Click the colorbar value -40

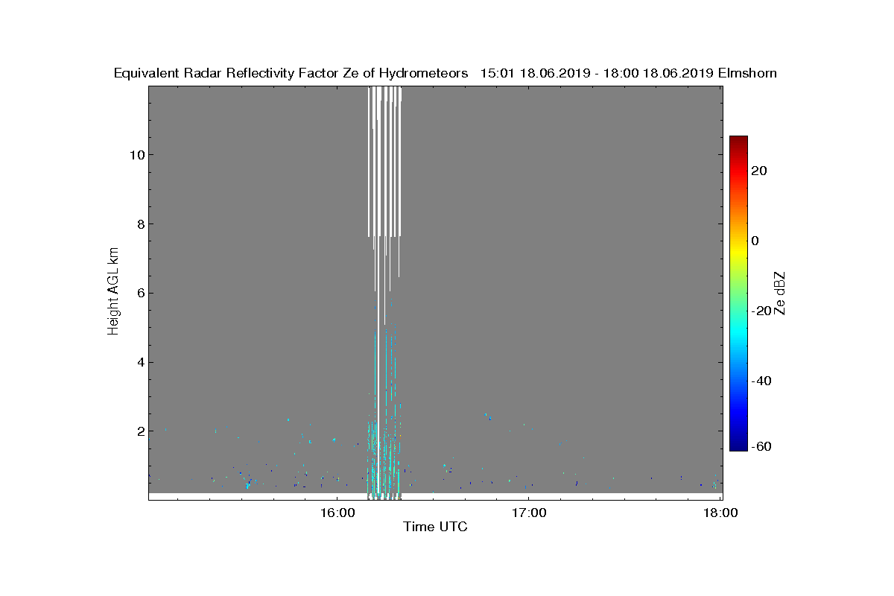pyautogui.click(x=761, y=381)
